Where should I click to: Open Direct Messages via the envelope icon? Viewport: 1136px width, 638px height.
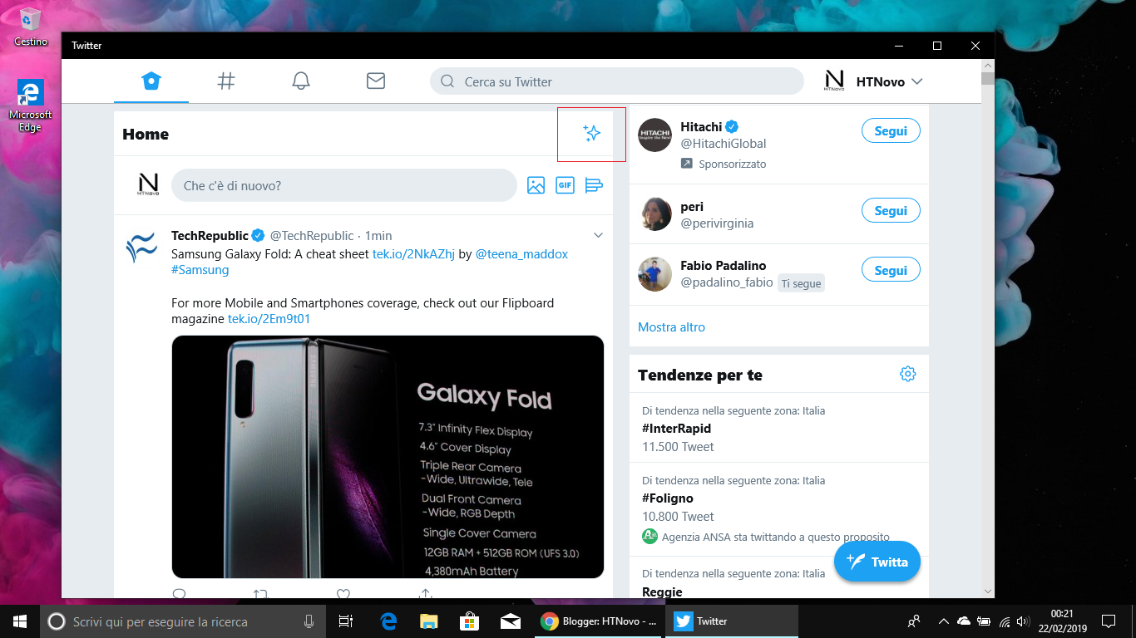tap(375, 81)
